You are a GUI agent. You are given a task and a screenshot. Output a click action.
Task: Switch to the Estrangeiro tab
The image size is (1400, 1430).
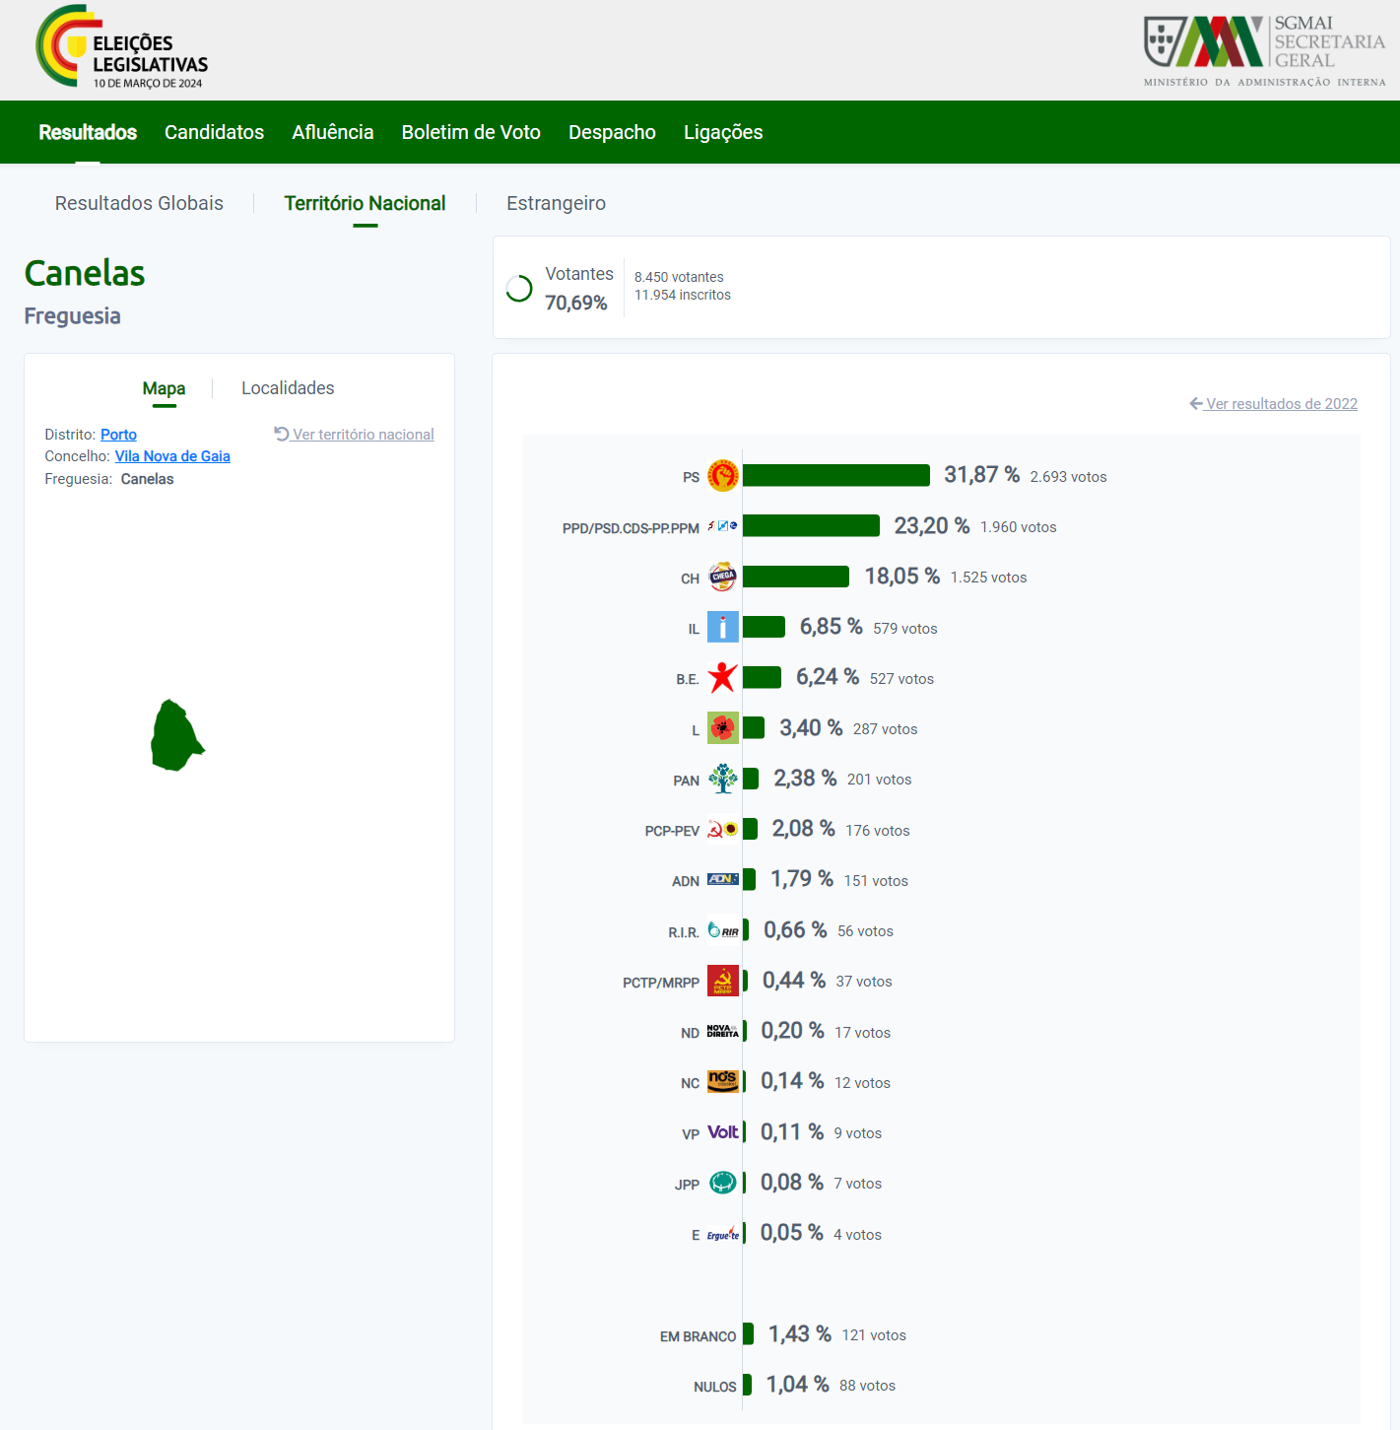pyautogui.click(x=556, y=203)
